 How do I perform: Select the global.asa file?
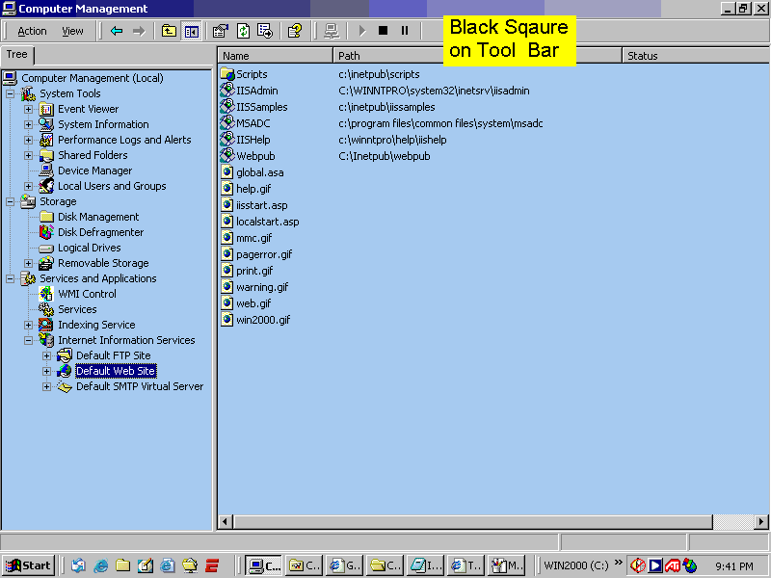(259, 172)
